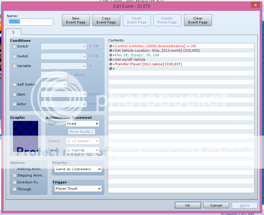The image size is (264, 215).
Task: Check the Item exists condition
Action: (x=14, y=94)
